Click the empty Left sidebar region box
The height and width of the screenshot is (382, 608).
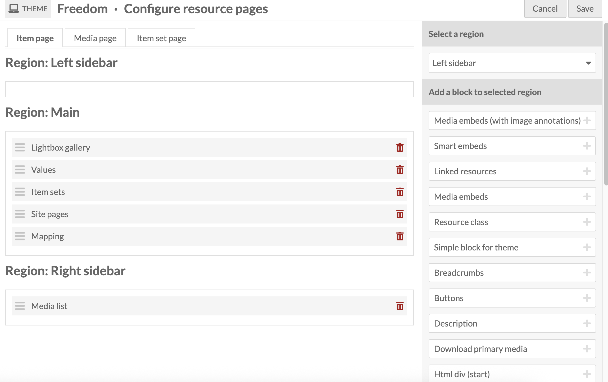click(x=209, y=89)
